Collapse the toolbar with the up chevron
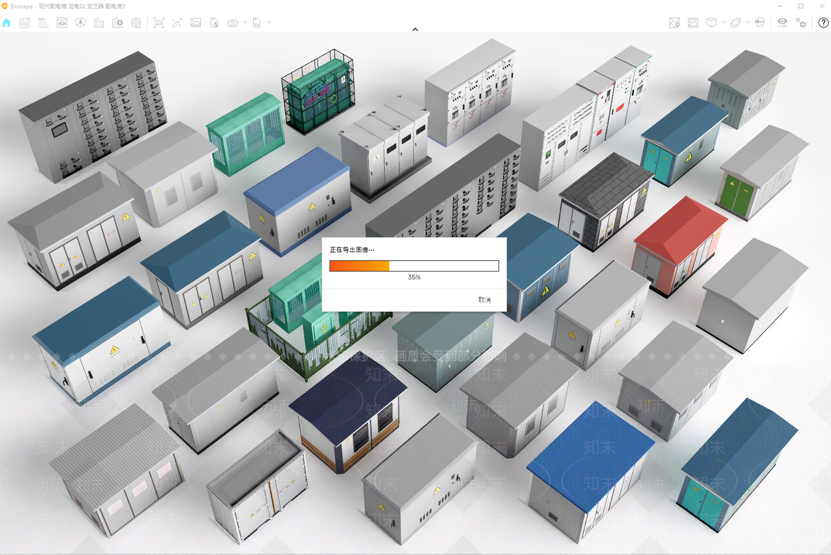The image size is (831, 555). coord(415,30)
